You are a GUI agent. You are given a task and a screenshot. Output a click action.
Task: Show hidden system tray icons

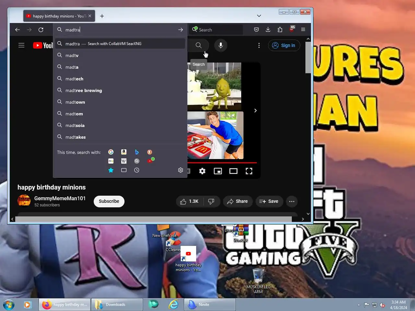tap(359, 305)
